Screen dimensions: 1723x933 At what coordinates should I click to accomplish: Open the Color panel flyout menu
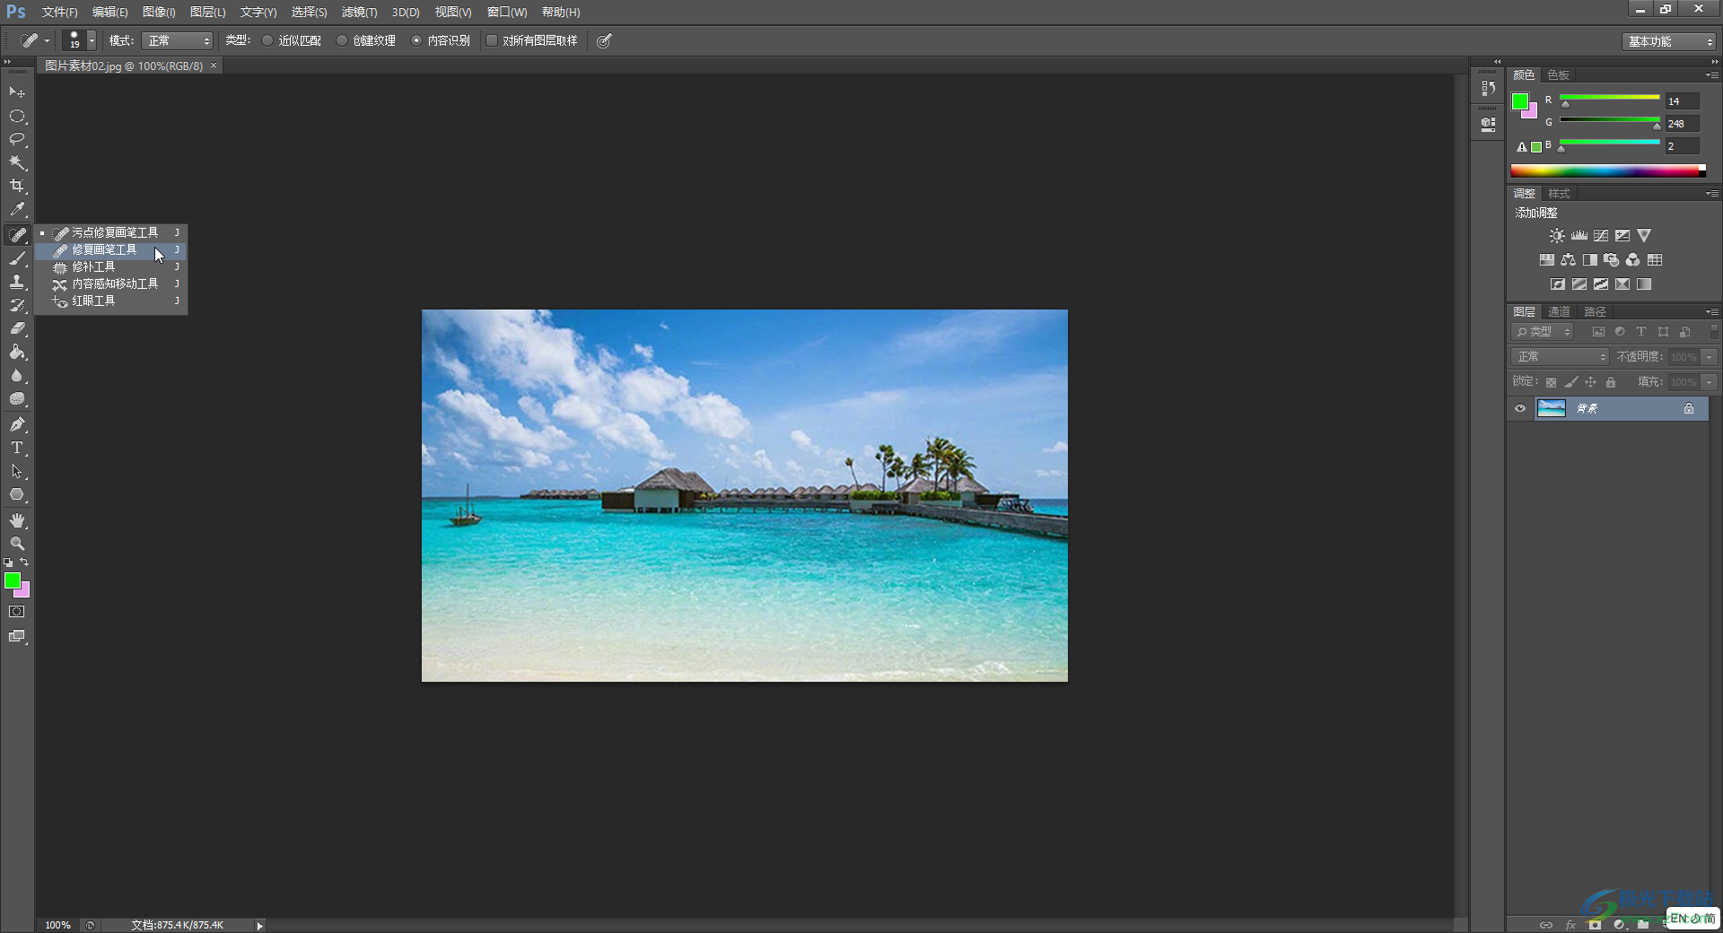tap(1711, 75)
